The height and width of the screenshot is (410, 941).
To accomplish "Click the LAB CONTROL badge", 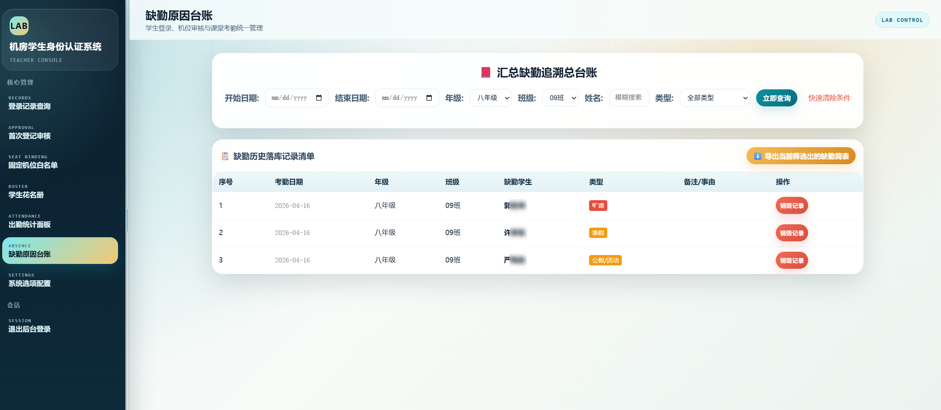I will [902, 20].
